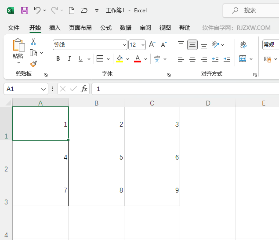Open font name 等线 dropdown
This screenshot has width=279, height=240.
coord(124,45)
